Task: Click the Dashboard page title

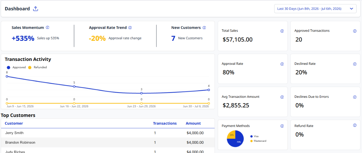Action: 17,9
